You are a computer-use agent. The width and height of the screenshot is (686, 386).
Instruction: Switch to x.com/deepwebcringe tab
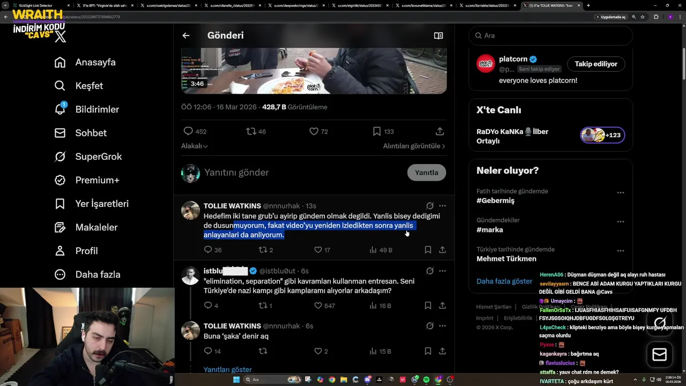point(296,5)
